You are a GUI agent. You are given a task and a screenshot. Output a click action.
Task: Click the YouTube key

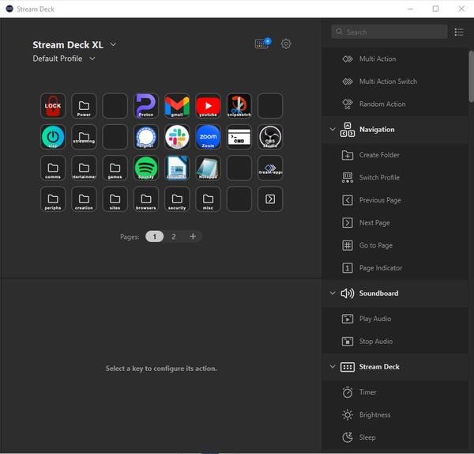[208, 105]
